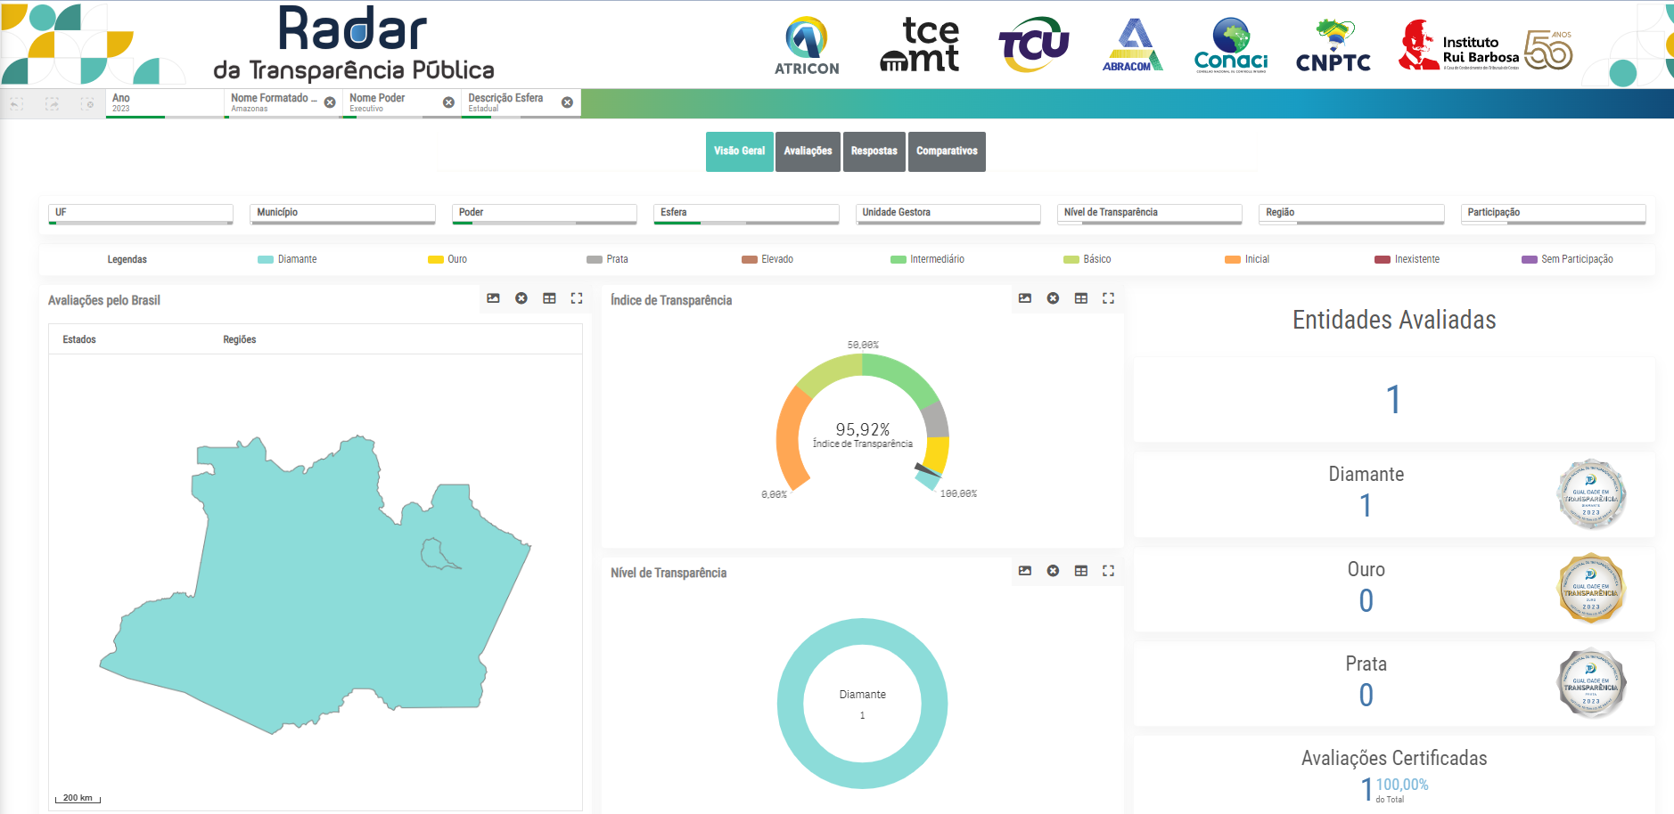Export the Avaliações pelo Brasil map as image
The height and width of the screenshot is (814, 1674).
click(493, 298)
